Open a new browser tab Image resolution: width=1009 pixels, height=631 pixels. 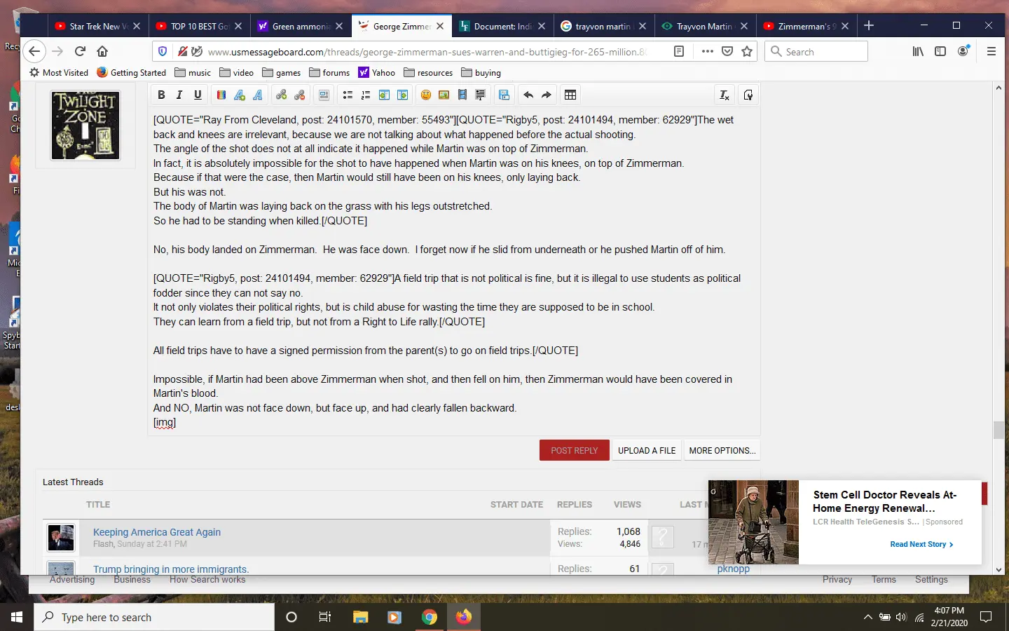tap(869, 26)
